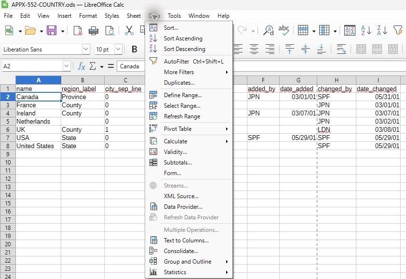Open the New document dropdown arrow
Screen dimensions: 406x279
point(20,31)
